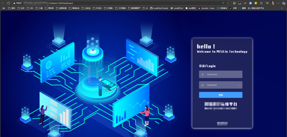Open the 云安全 bookmarks folder
287x137 pixels.
pos(86,8)
